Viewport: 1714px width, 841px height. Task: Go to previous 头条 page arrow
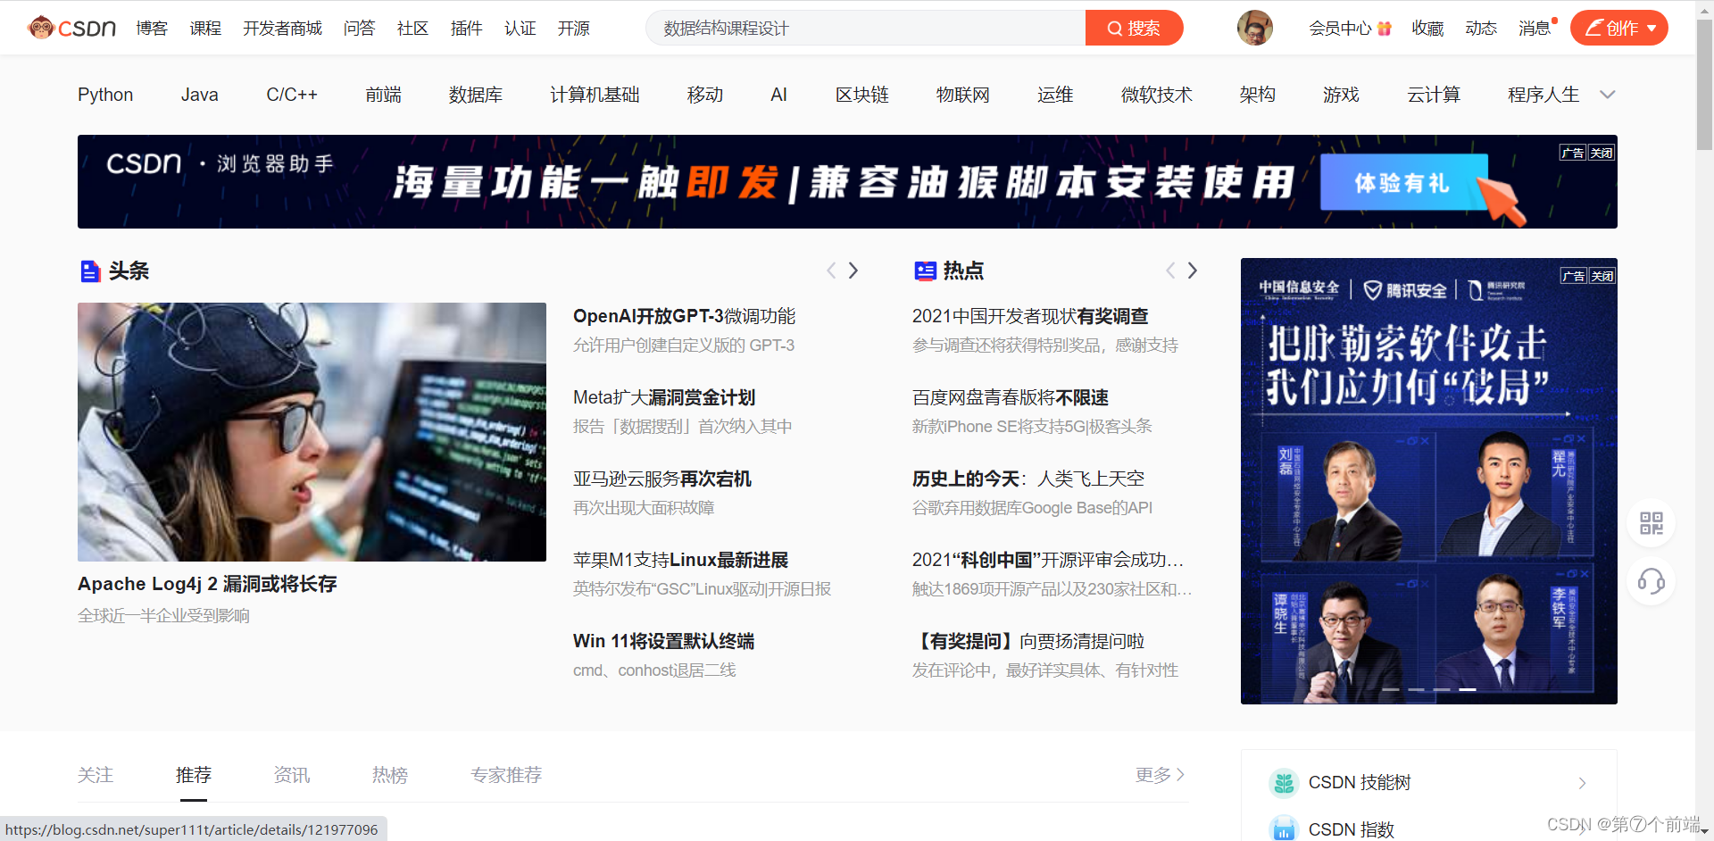coord(831,271)
